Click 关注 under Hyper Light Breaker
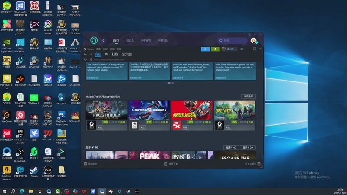 [228, 127]
